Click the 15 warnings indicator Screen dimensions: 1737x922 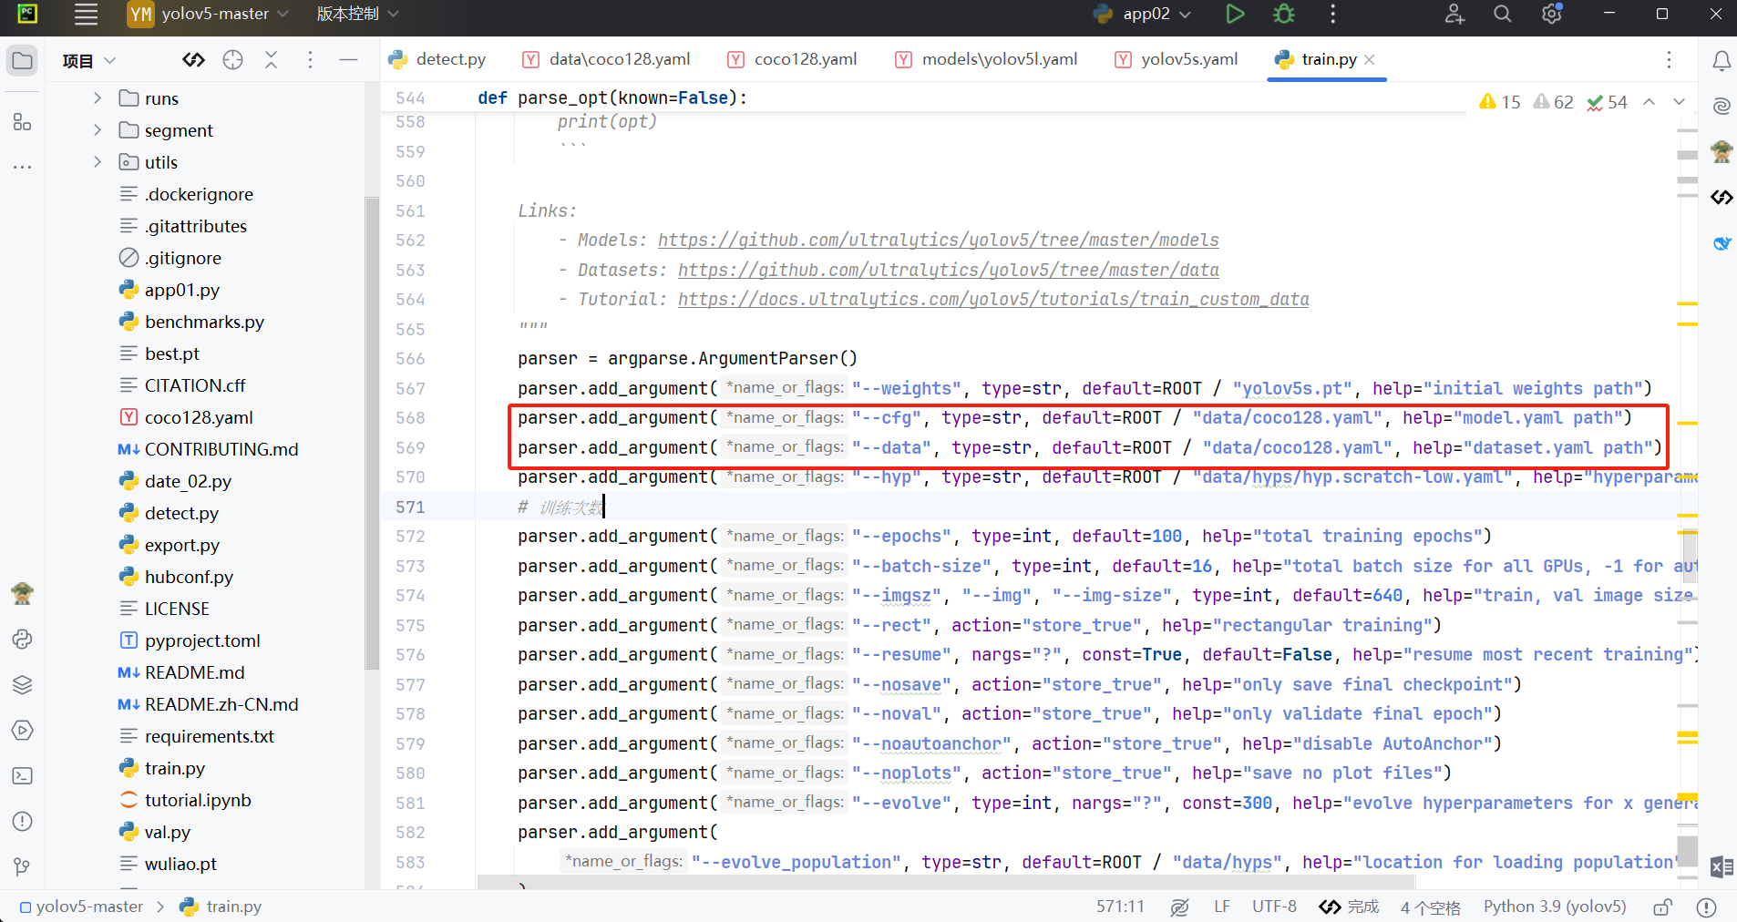[x=1500, y=102]
